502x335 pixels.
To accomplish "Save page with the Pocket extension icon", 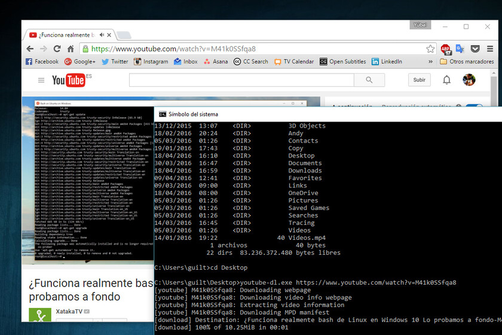I will [x=475, y=48].
